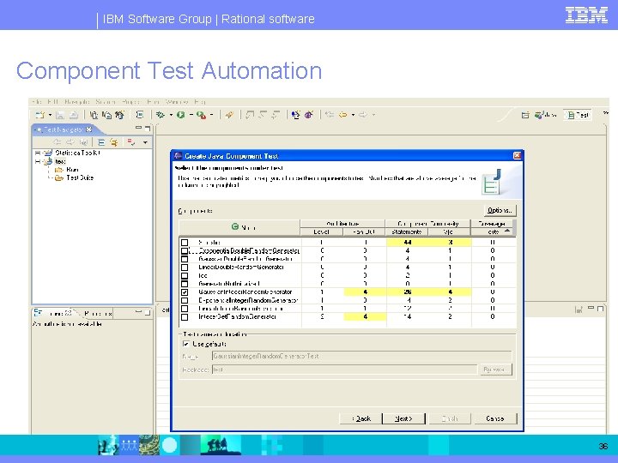Image resolution: width=618 pixels, height=463 pixels.
Task: Click the filter icon in Test Navigator
Action: tap(131, 142)
